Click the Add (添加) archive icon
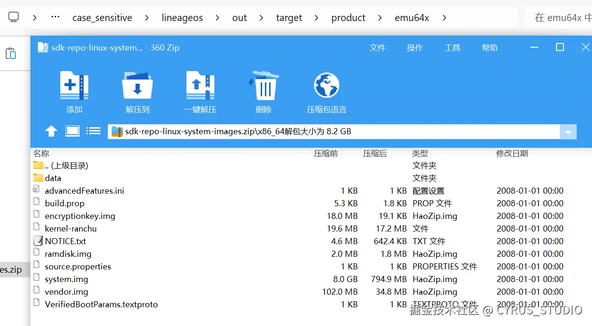 click(74, 85)
